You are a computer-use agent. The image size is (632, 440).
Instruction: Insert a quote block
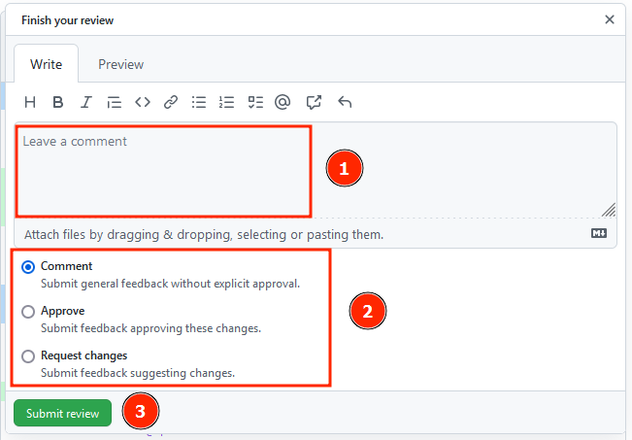point(114,102)
